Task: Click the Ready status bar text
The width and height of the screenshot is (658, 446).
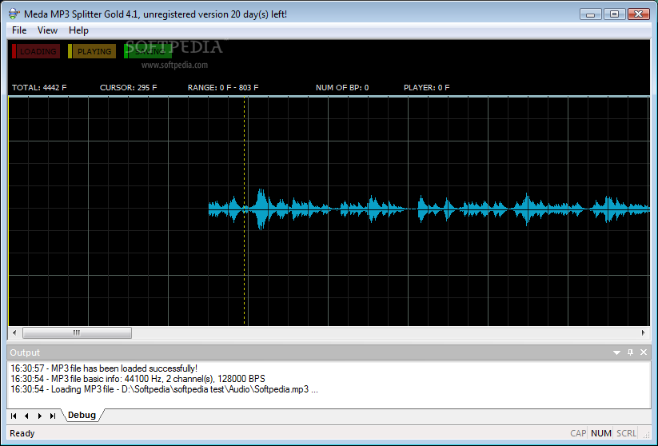Action: pyautogui.click(x=22, y=433)
